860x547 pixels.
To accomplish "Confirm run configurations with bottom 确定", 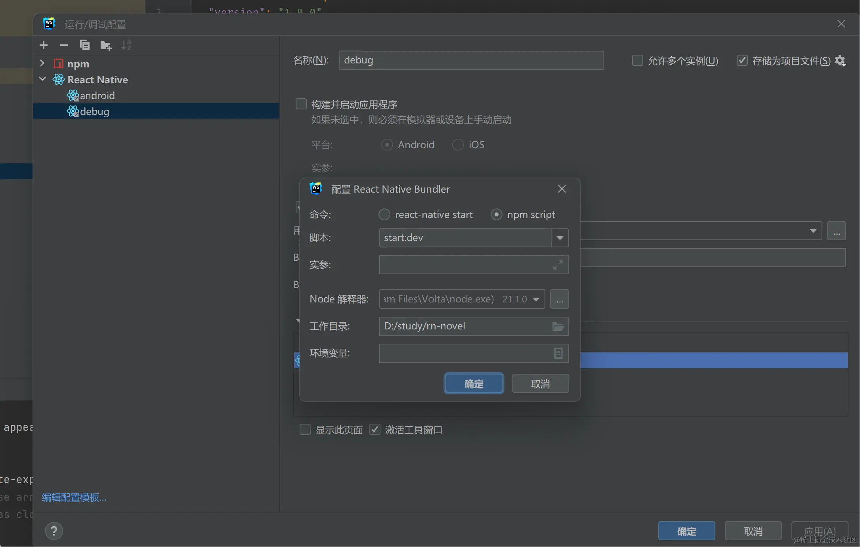I will coord(686,531).
